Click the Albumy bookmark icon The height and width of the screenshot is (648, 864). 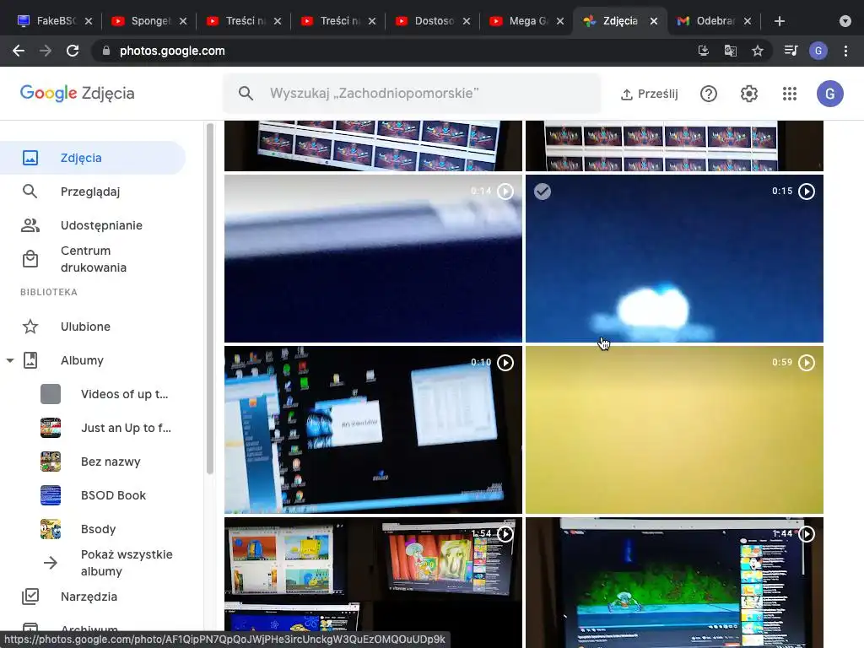(x=30, y=360)
